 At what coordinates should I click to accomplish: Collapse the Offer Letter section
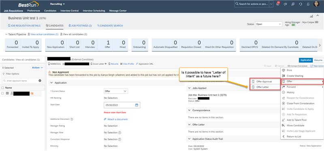189,125
